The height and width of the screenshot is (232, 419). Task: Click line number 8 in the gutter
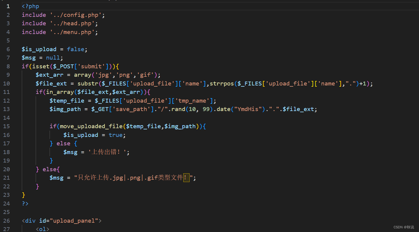[8, 66]
